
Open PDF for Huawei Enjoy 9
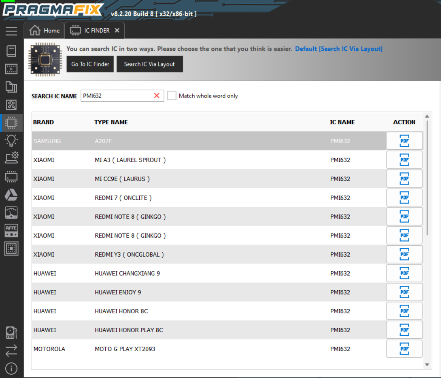404,292
